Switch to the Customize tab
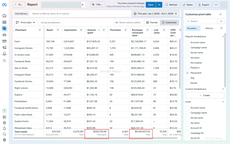This screenshot has width=230, height=144. click(x=170, y=22)
